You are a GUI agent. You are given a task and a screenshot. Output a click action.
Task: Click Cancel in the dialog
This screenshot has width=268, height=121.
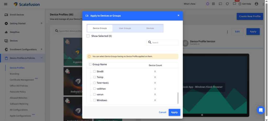pos(162,112)
